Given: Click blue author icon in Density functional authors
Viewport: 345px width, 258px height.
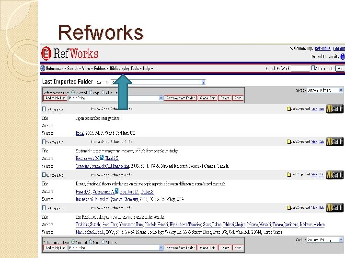Looking at the screenshot, I should click(x=117, y=191).
